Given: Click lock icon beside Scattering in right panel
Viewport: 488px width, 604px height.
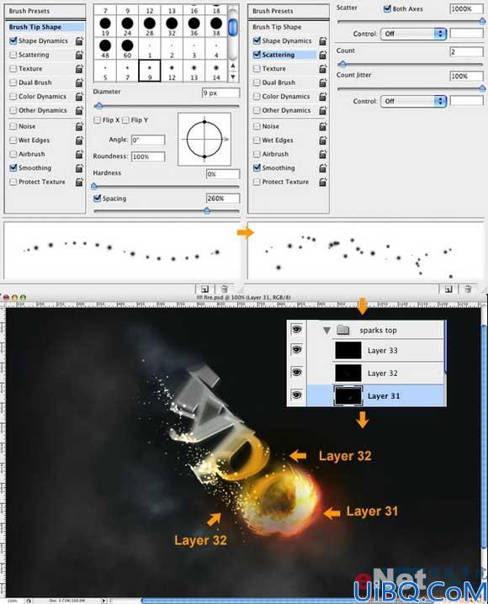Looking at the screenshot, I should 323,55.
